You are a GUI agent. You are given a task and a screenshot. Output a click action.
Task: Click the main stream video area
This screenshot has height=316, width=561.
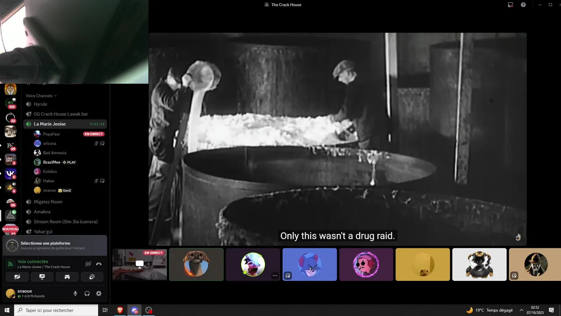tap(337, 139)
